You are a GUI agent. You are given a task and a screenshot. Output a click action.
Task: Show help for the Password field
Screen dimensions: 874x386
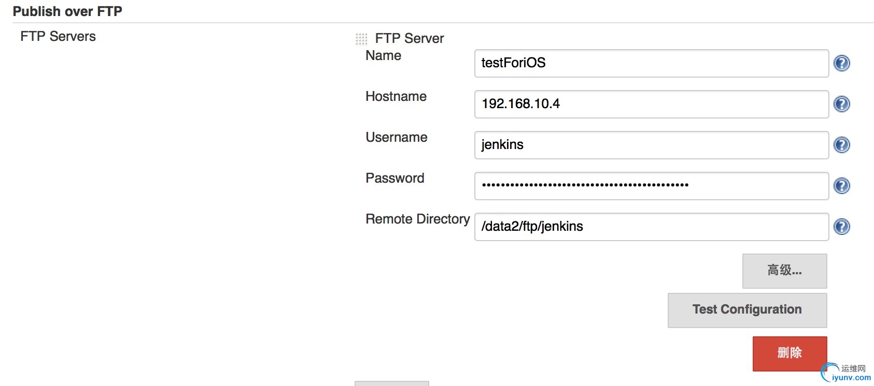coord(841,186)
